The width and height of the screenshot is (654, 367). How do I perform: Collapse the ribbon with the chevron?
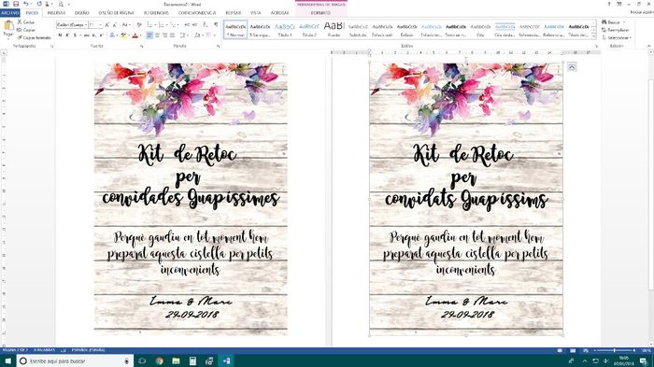coord(649,46)
